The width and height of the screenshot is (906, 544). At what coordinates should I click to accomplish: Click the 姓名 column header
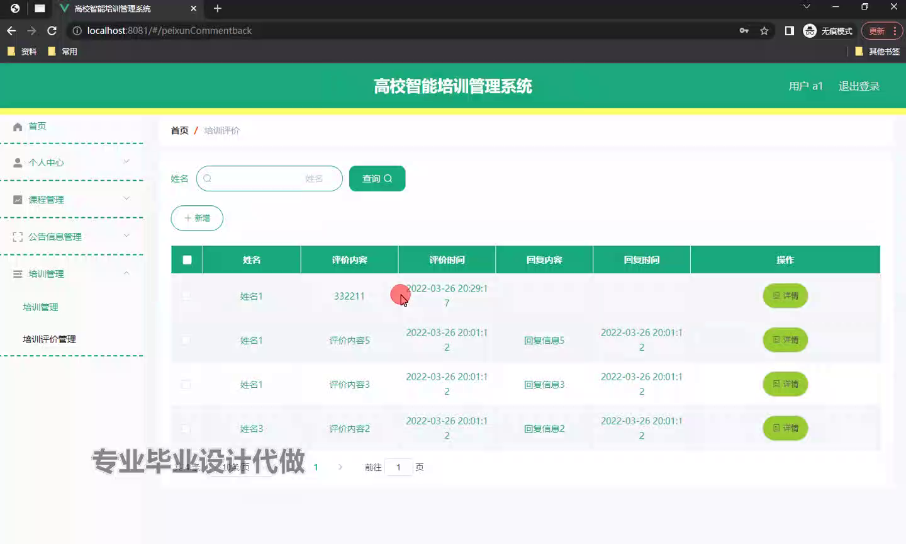(252, 260)
